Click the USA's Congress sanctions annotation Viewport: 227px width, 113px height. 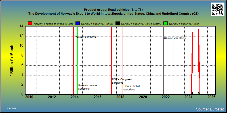tap(122, 81)
